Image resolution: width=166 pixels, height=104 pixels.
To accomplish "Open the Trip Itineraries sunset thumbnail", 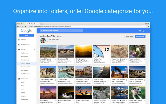I will (x=84, y=51).
